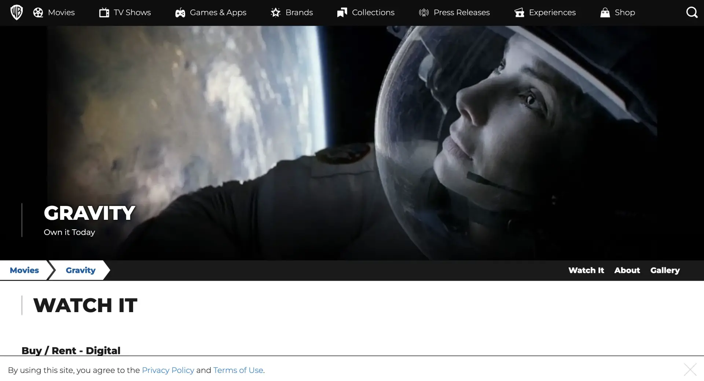The height and width of the screenshot is (381, 704).
Task: Click the Experiences storefront icon
Action: (519, 13)
